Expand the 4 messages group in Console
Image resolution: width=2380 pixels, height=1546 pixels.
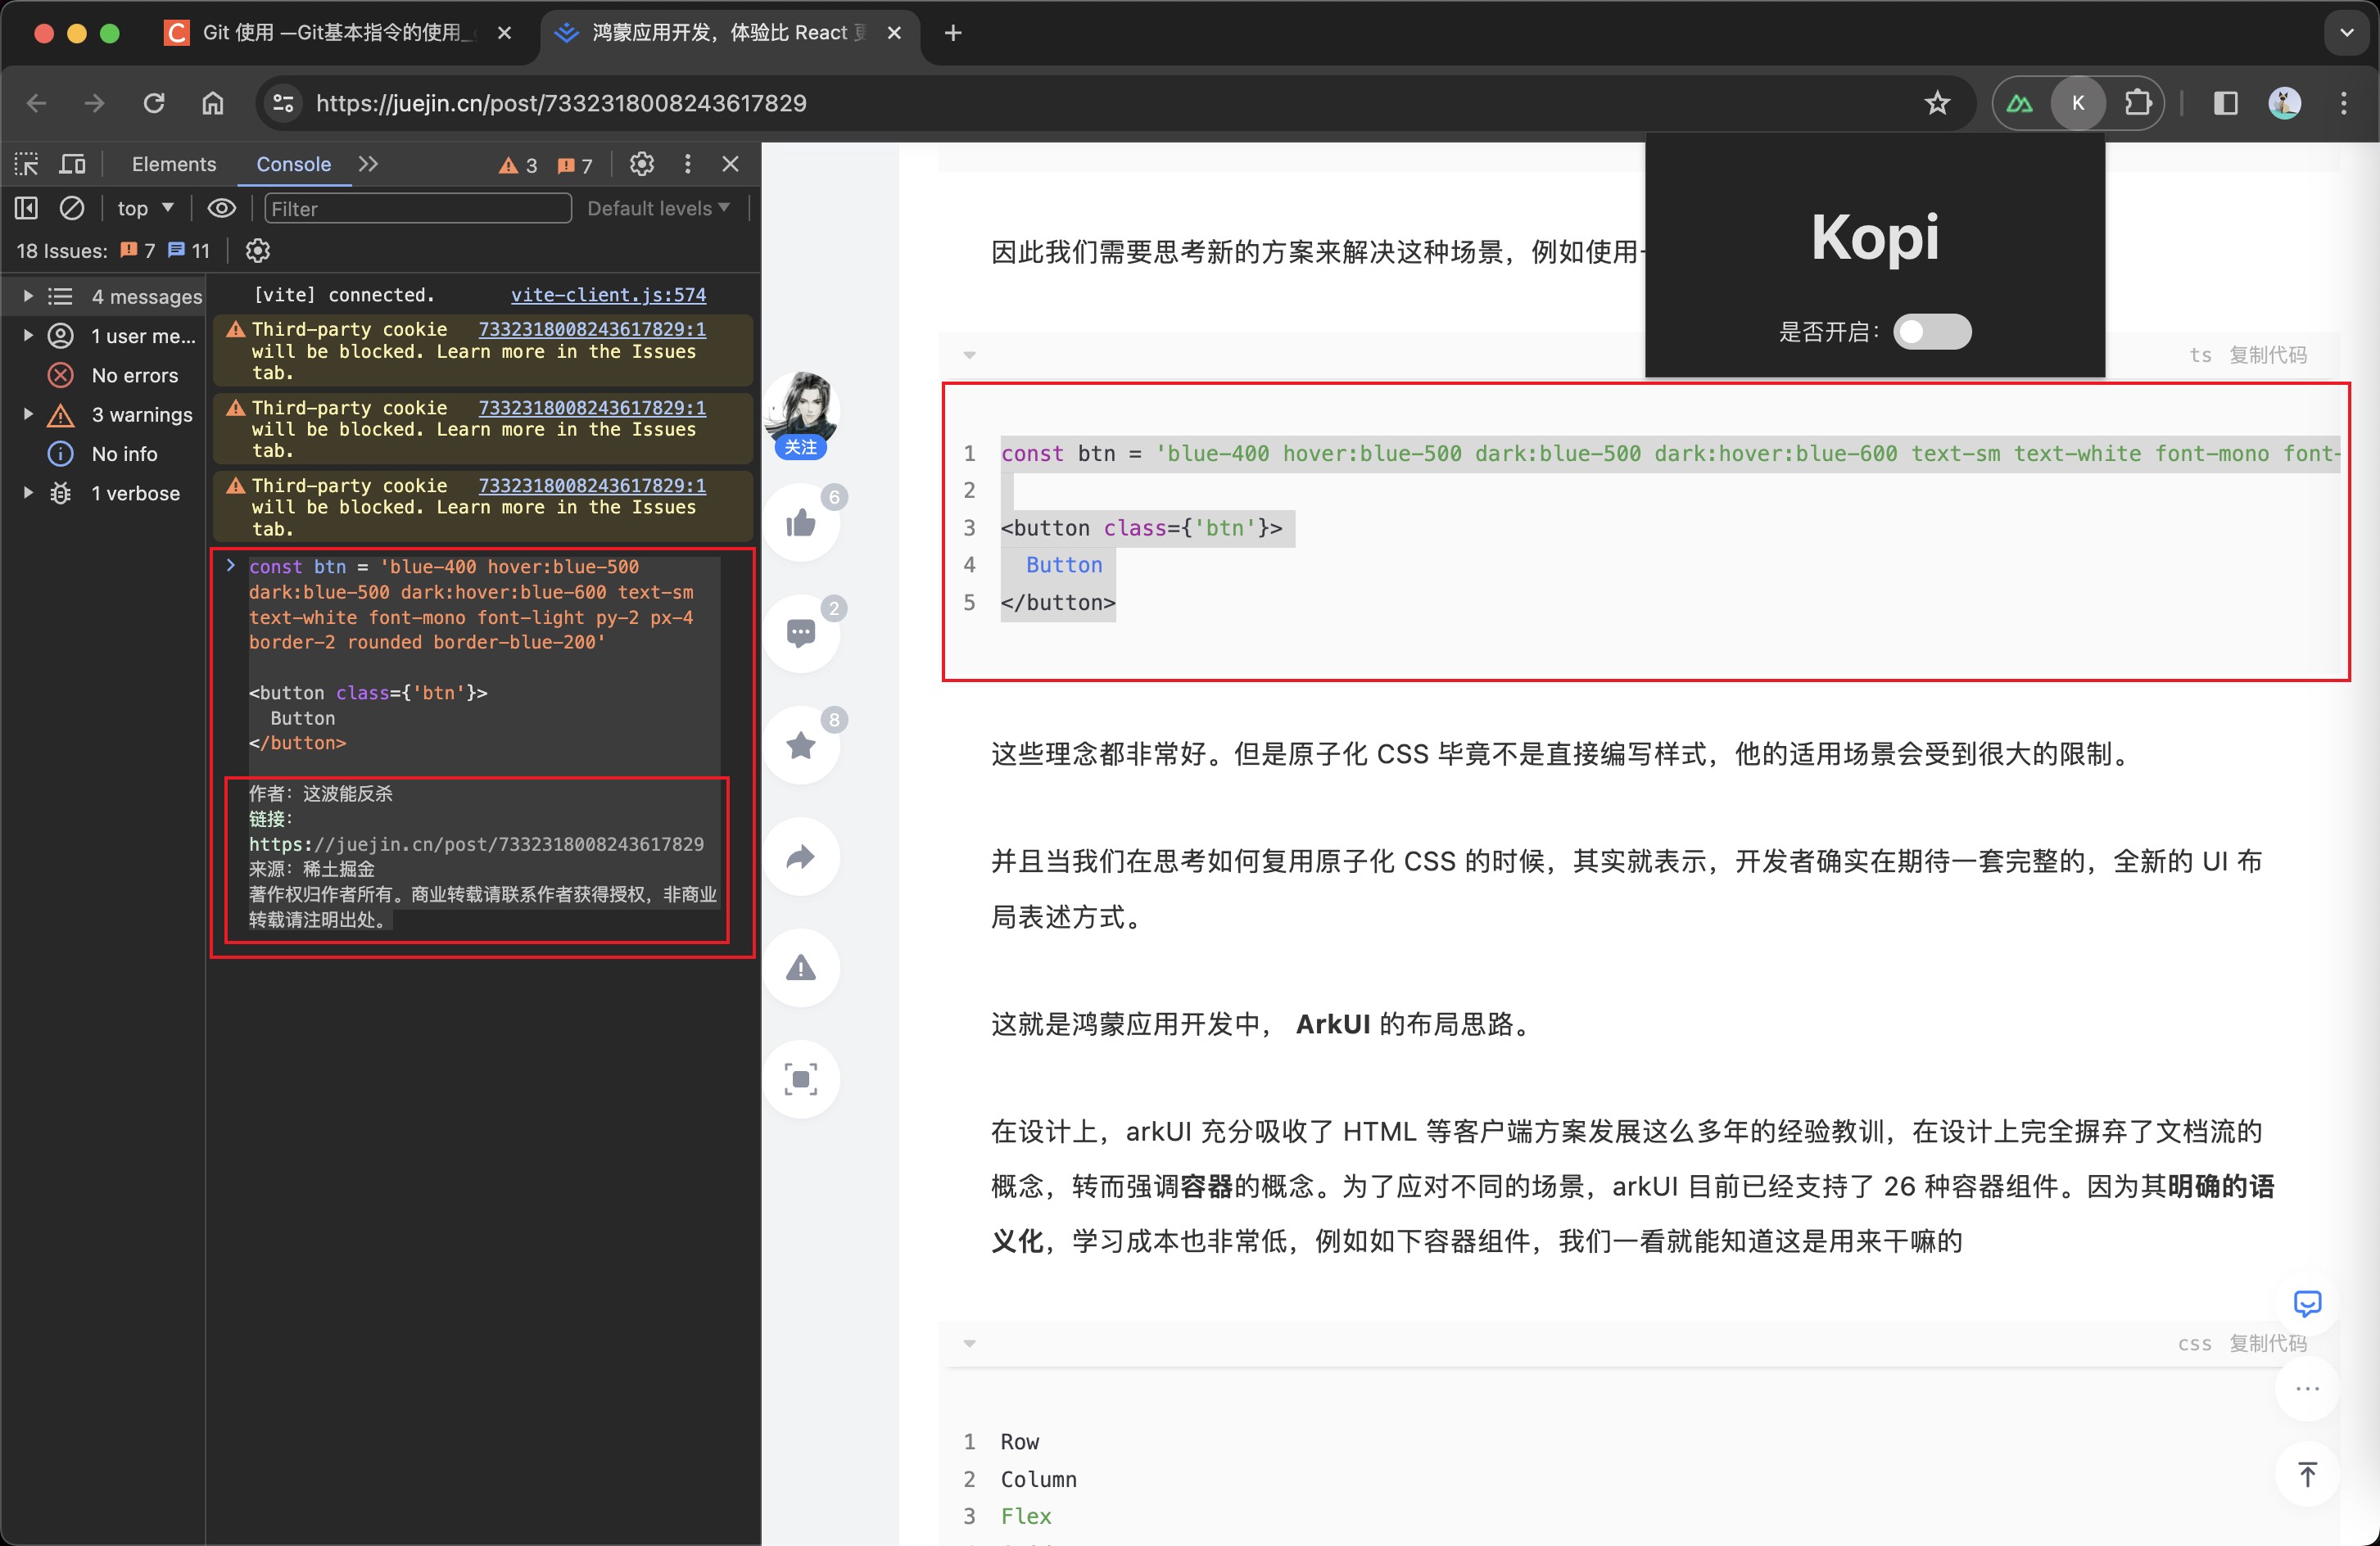click(26, 295)
